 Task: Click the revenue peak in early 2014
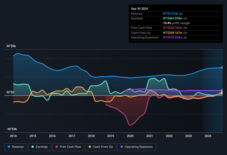(x=18, y=53)
